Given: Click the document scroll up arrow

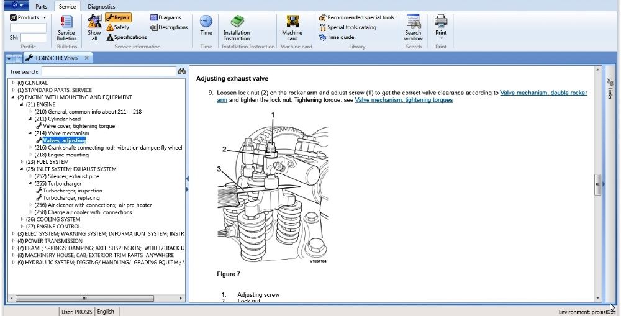Looking at the screenshot, I should (x=597, y=70).
